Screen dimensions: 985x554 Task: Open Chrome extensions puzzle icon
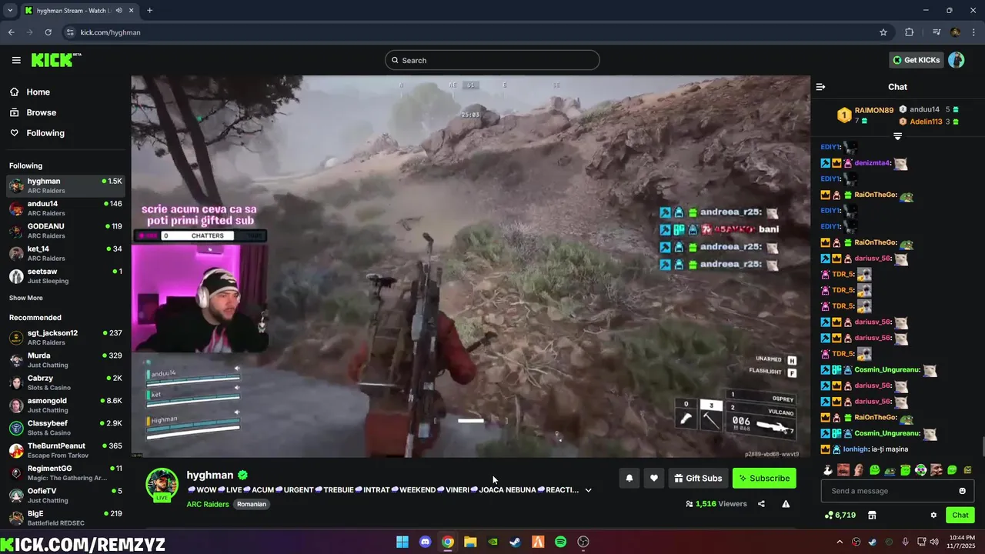(x=909, y=32)
